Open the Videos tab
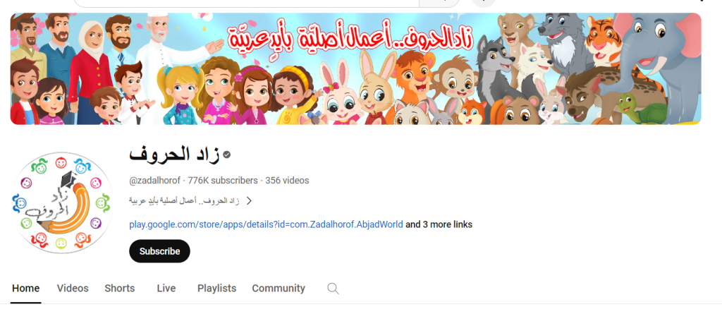This screenshot has width=722, height=314. 73,289
